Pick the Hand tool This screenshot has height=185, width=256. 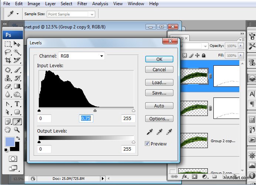tap(7, 130)
